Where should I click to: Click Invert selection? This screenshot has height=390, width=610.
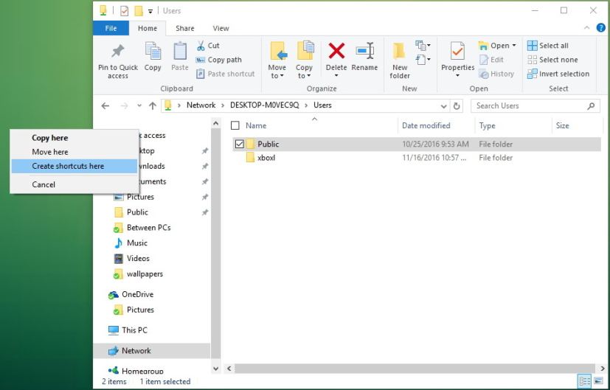(558, 74)
